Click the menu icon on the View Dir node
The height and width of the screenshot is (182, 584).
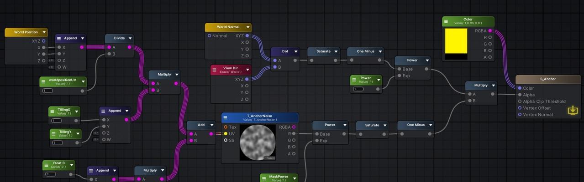(x=214, y=70)
